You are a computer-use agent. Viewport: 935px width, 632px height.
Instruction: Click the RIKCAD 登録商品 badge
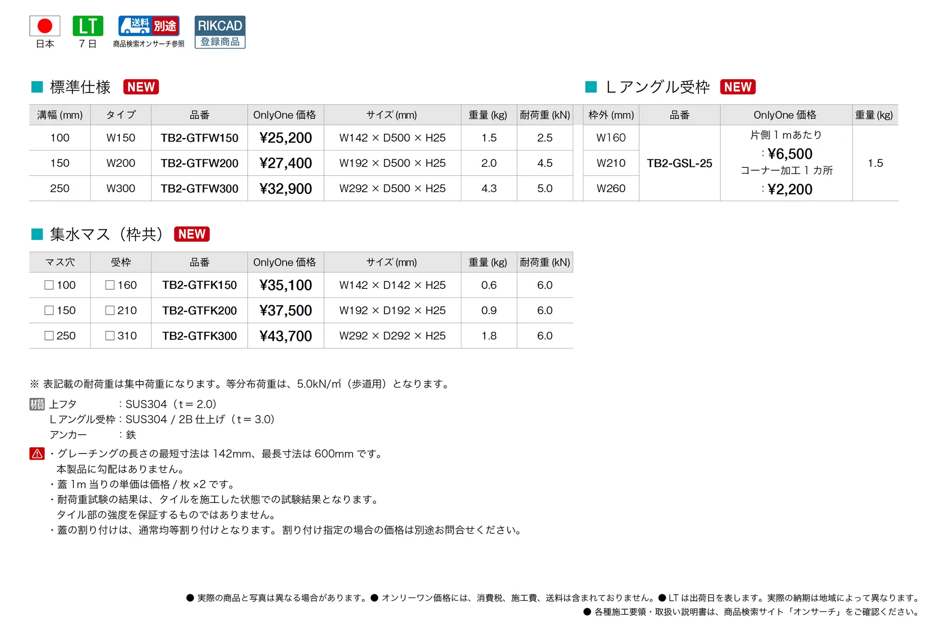click(220, 32)
